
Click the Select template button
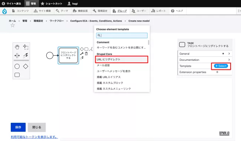pos(221,66)
